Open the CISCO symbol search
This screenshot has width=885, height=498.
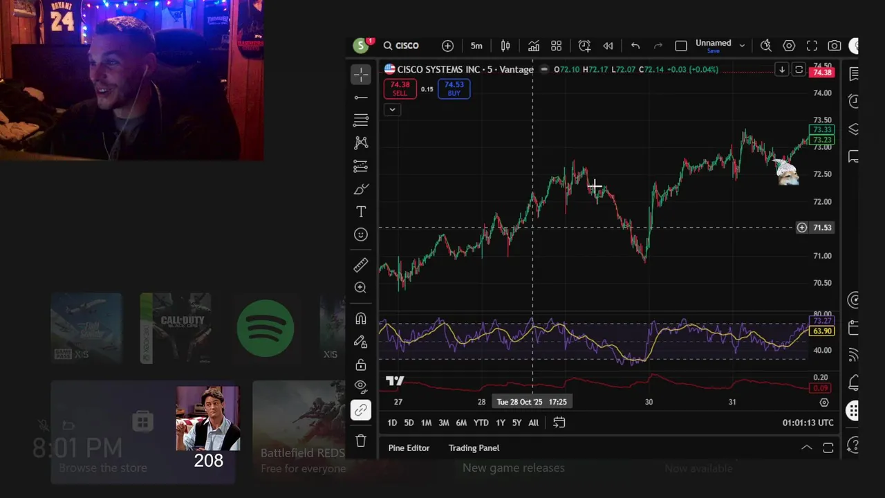point(402,46)
